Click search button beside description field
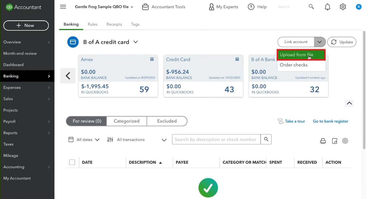This screenshot has width=366, height=199. click(266, 139)
